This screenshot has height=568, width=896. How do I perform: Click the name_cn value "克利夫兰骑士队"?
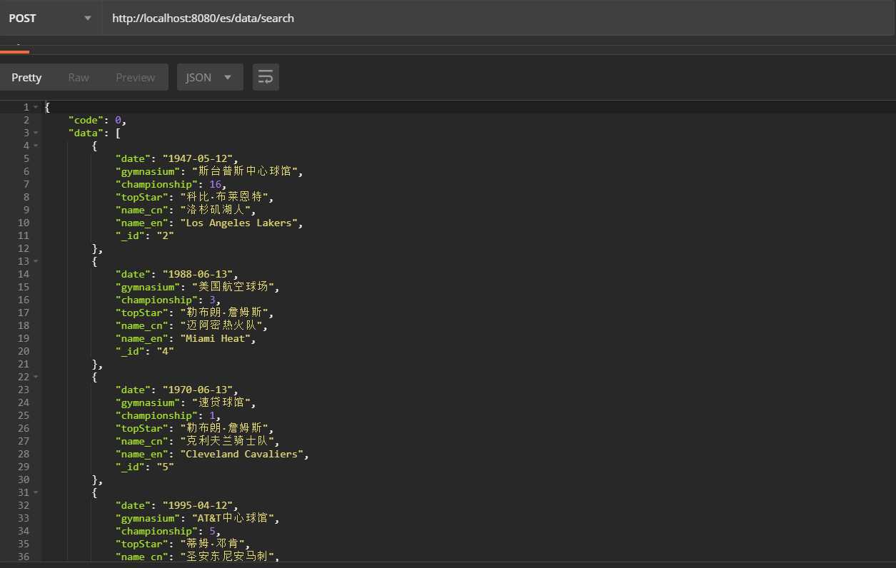[x=228, y=441]
